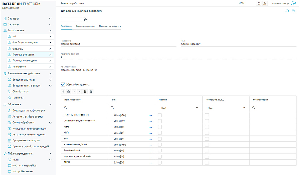Viewport: 300px width, 176px height.
Task: Click the add row plus icon
Action: click(x=63, y=92)
